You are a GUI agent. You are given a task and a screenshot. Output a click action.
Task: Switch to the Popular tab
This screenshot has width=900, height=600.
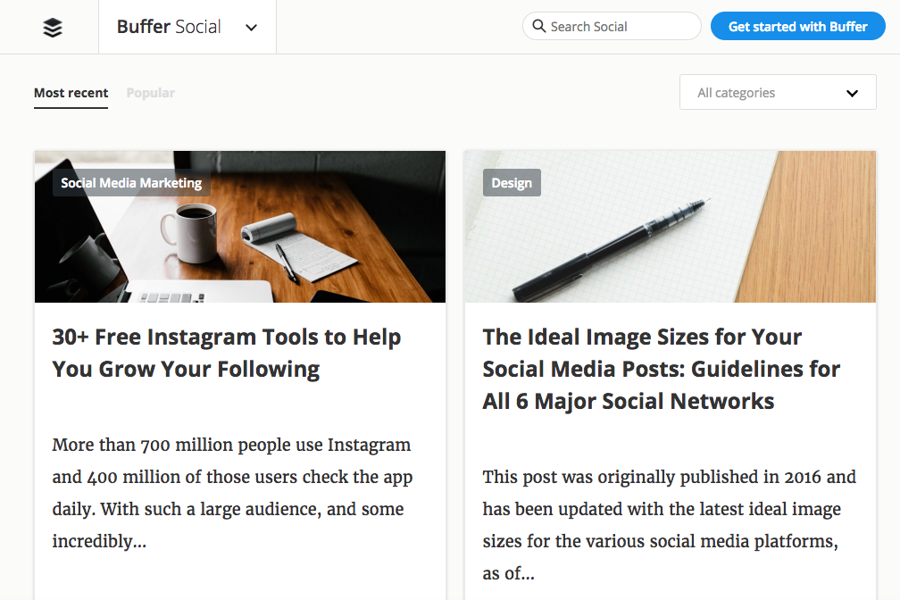(151, 93)
